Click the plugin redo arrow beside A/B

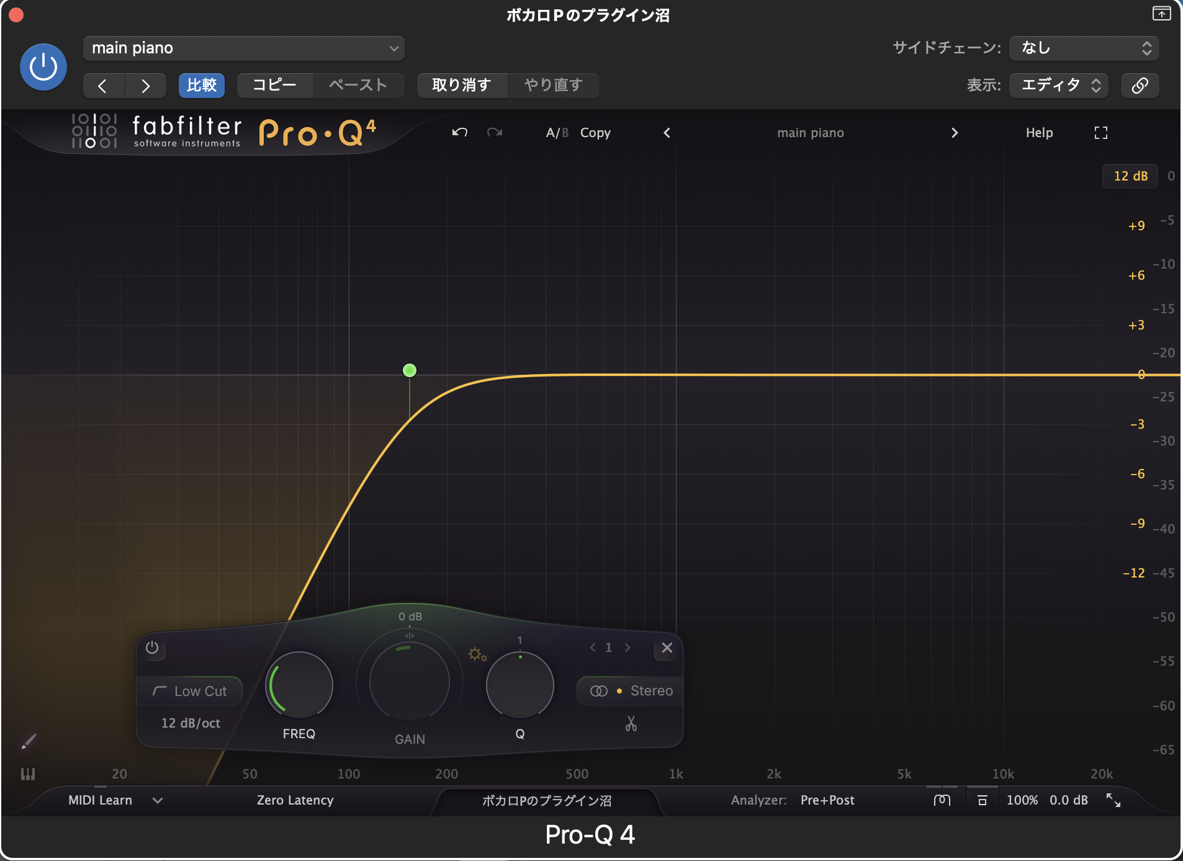pos(495,132)
